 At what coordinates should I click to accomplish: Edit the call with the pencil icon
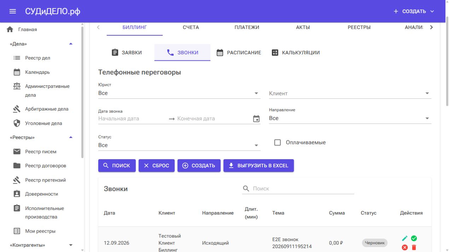pos(405,238)
